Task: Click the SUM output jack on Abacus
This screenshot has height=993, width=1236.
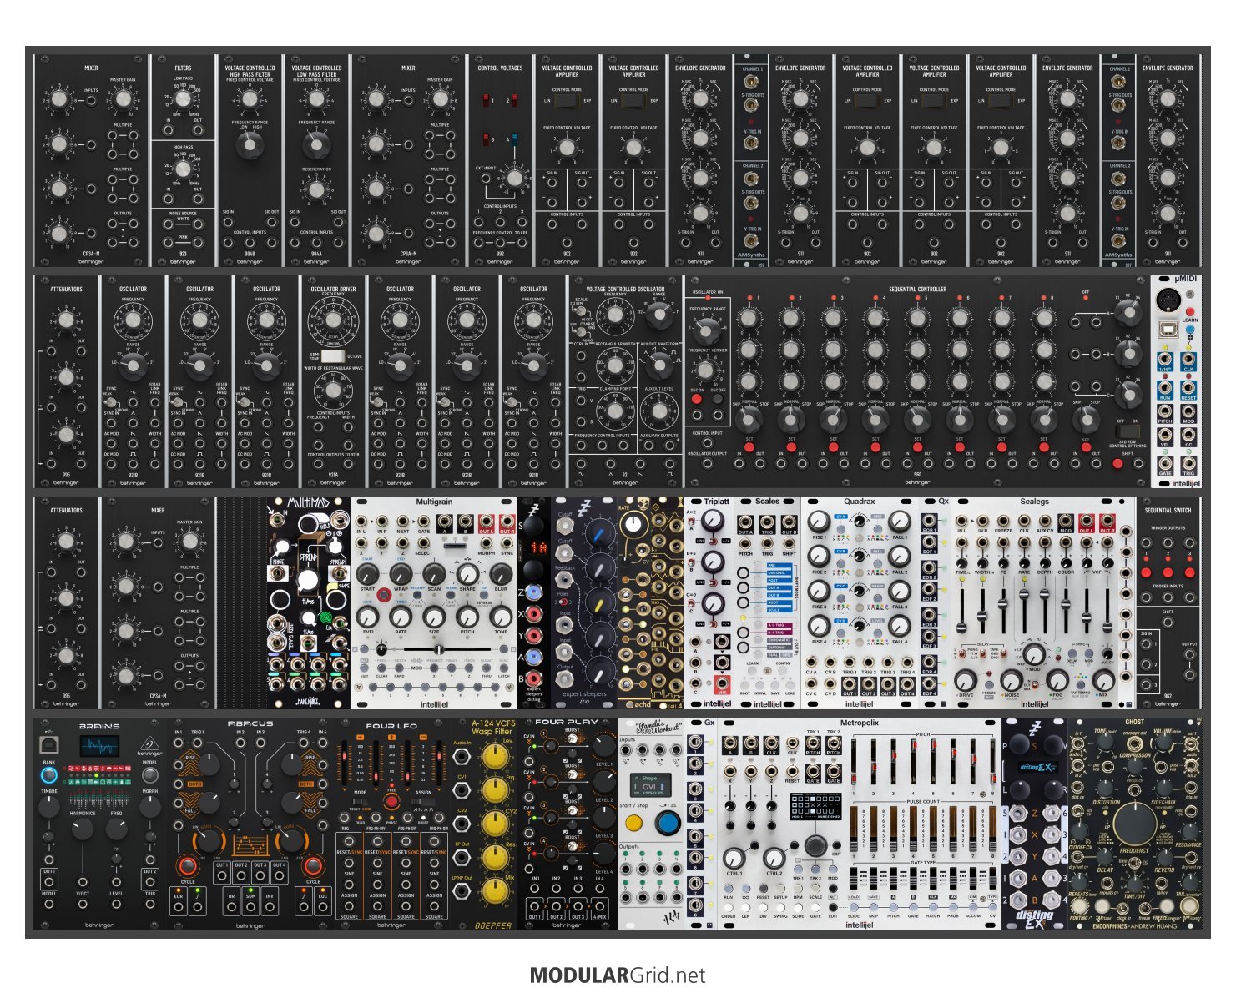Action: [x=250, y=906]
